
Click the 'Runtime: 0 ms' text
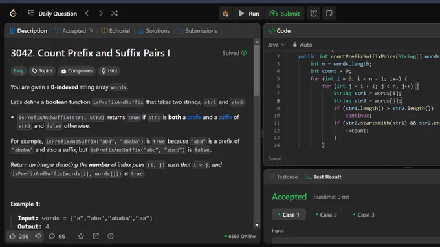tap(331, 197)
